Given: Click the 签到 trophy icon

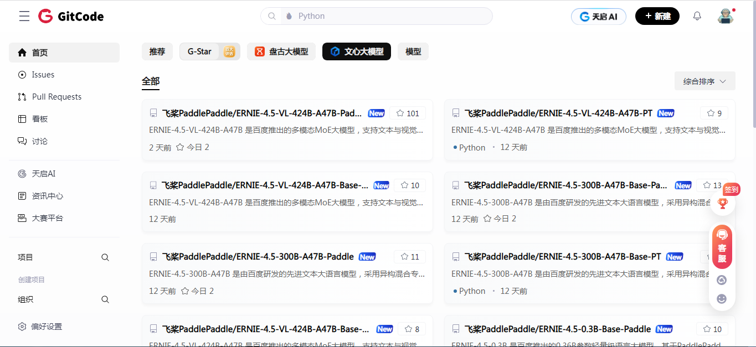Looking at the screenshot, I should click(x=722, y=203).
